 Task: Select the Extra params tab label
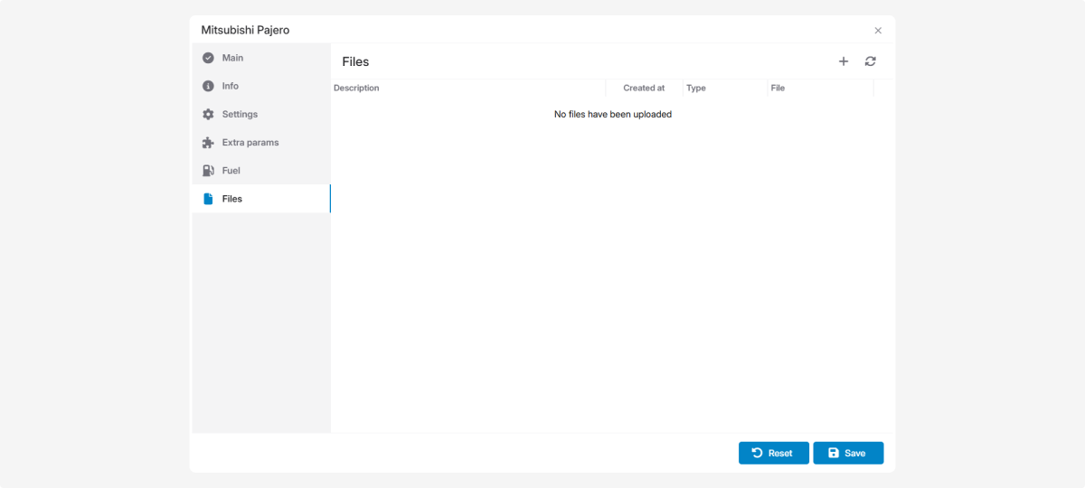250,143
